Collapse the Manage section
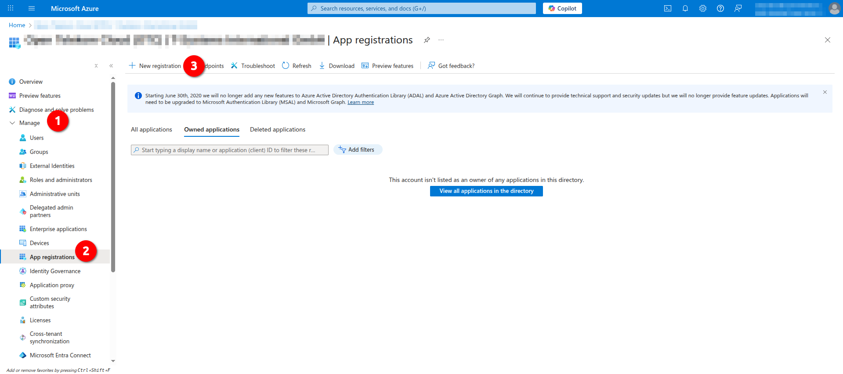 tap(12, 123)
